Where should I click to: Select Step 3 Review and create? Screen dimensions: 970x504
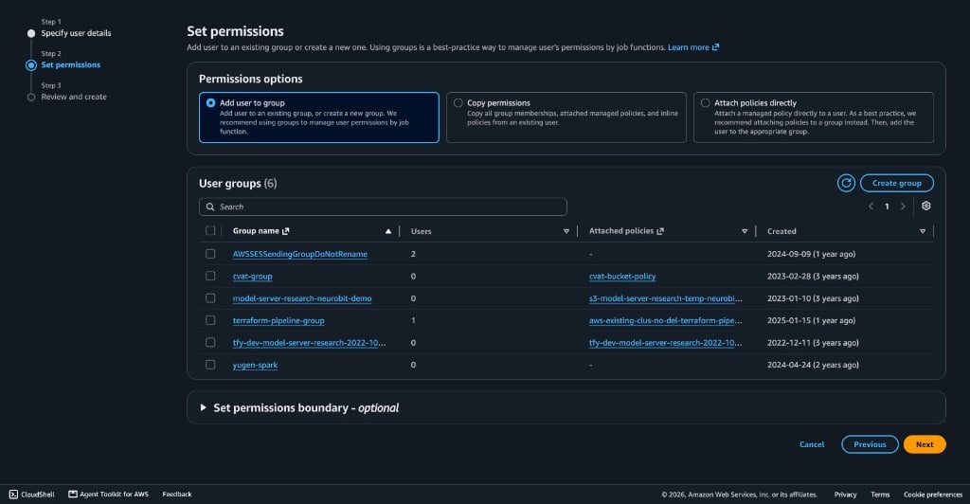74,97
